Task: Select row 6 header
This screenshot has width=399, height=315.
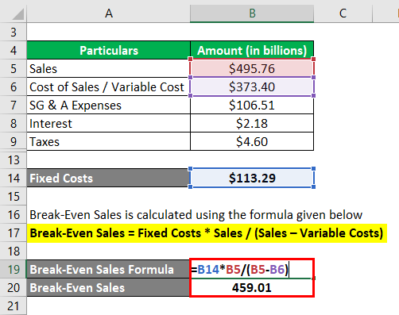Action: click(x=14, y=86)
